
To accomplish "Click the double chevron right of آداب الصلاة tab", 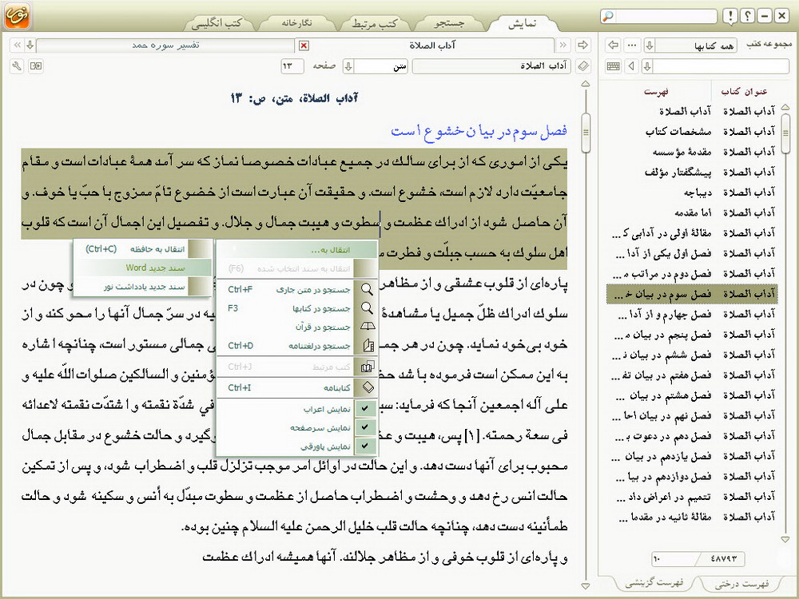I will [x=563, y=46].
